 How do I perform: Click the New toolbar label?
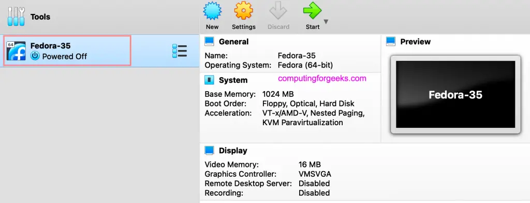212,27
